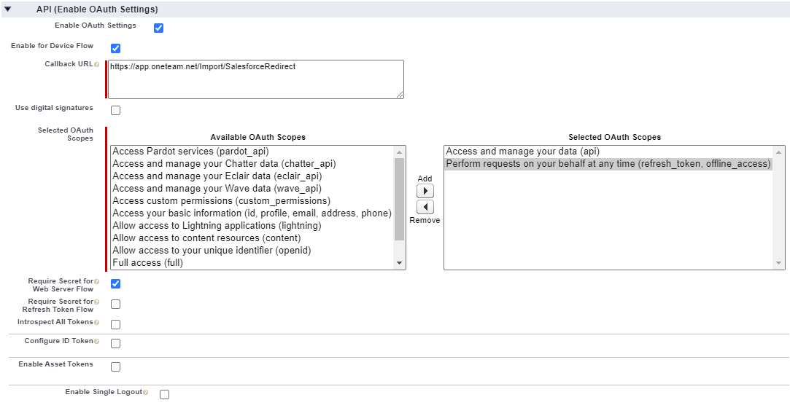Check the Enable Asset Tokens checkbox
Screen dimensions: 790x416
pos(115,366)
